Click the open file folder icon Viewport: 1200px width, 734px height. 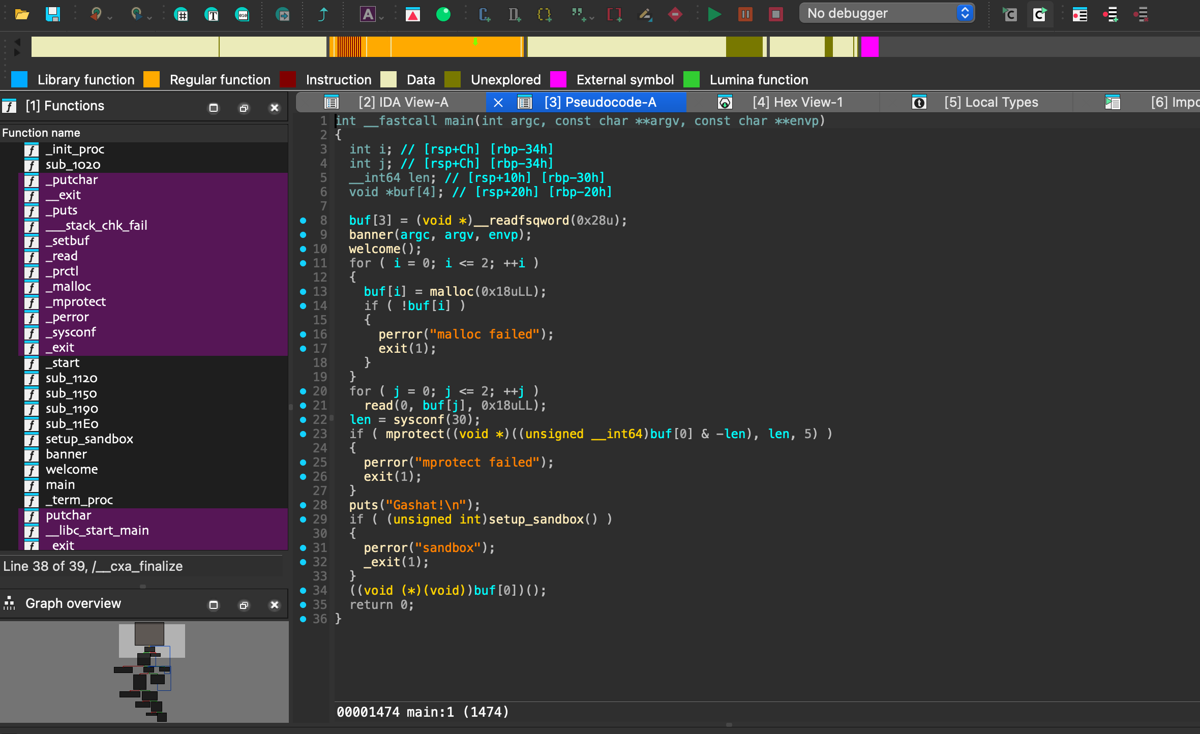tap(21, 14)
